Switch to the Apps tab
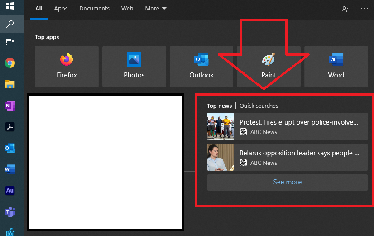 point(61,8)
